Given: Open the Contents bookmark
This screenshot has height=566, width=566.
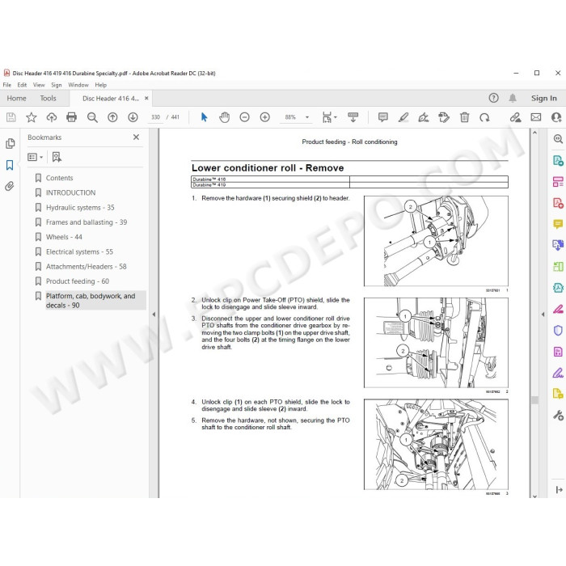Looking at the screenshot, I should pyautogui.click(x=59, y=178).
